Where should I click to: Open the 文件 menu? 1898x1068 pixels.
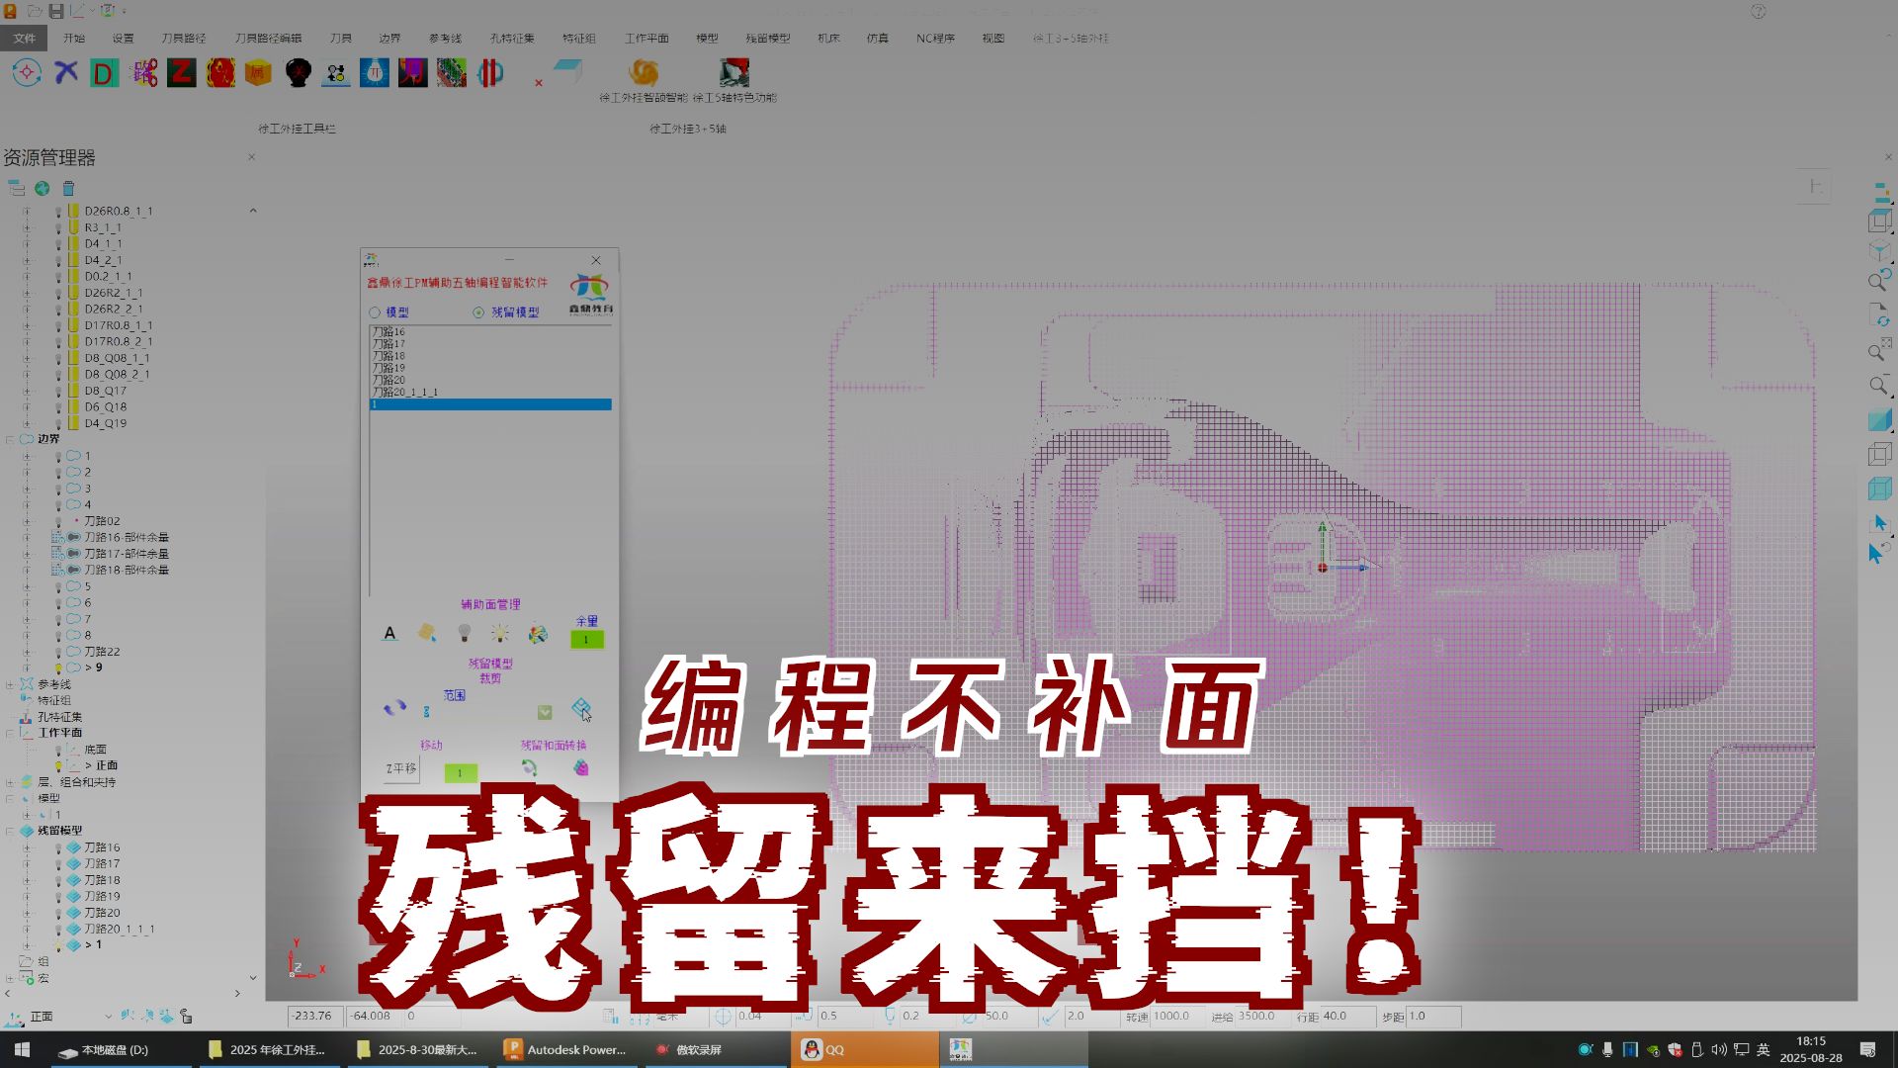(x=25, y=38)
